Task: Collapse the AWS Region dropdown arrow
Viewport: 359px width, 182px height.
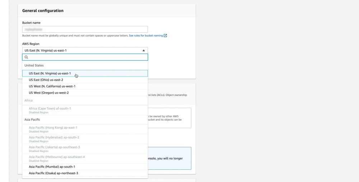Action: [x=144, y=50]
